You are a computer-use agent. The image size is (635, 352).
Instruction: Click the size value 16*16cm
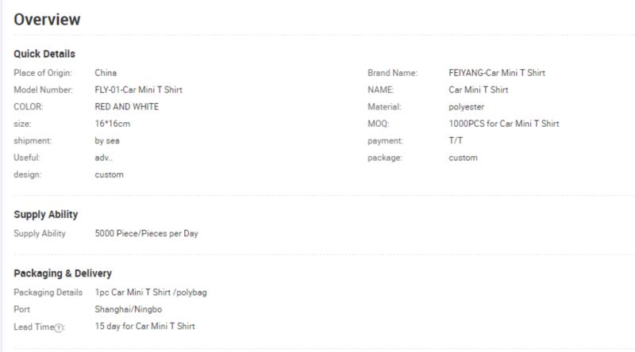coord(113,124)
